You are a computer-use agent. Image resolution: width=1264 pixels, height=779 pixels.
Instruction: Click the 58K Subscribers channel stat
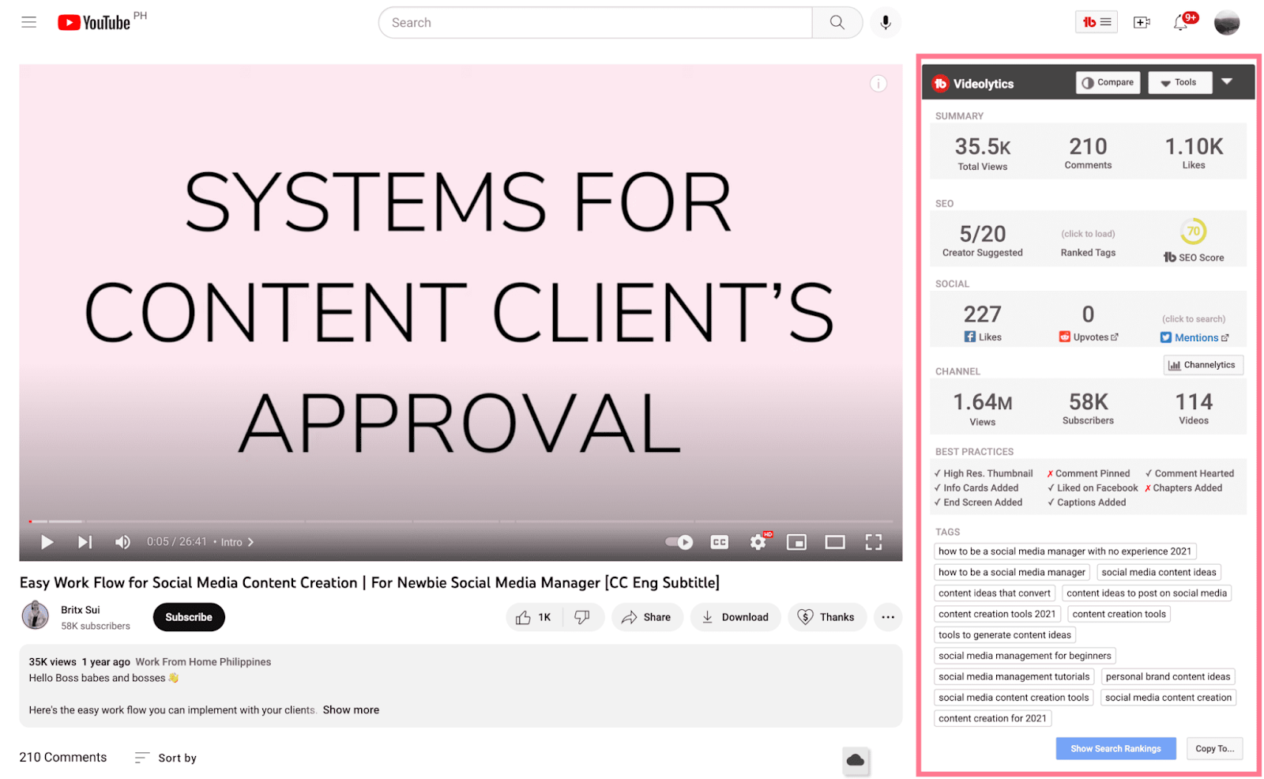point(1088,408)
